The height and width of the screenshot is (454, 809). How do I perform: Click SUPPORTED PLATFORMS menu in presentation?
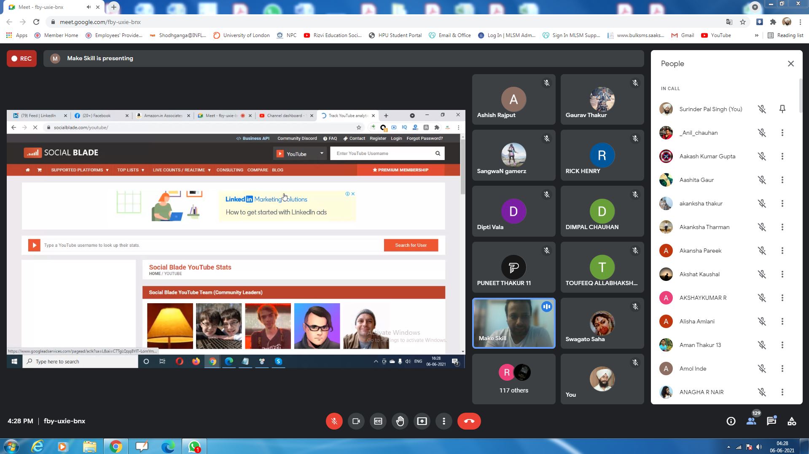click(x=80, y=170)
